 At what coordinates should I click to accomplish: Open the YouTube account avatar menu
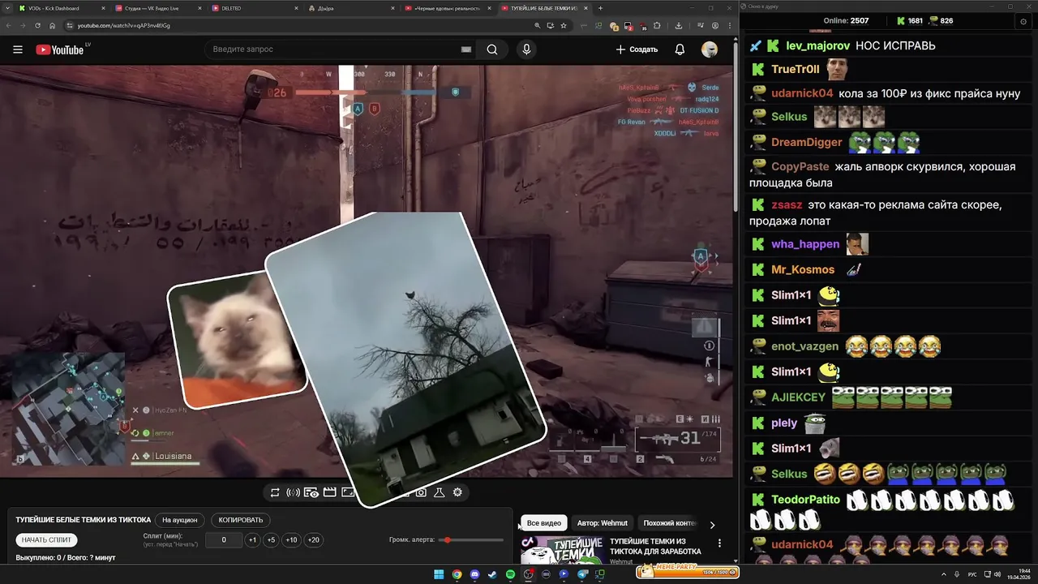click(x=710, y=49)
